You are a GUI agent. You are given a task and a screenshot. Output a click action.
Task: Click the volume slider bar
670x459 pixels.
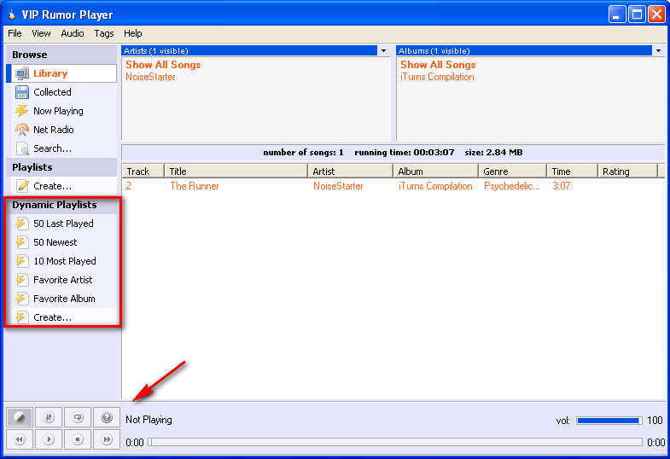point(609,421)
